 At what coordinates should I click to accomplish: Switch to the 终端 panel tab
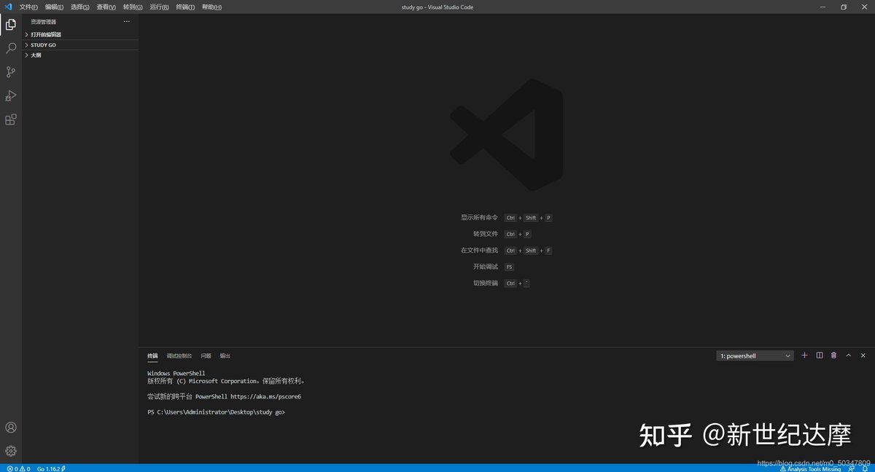pyautogui.click(x=152, y=356)
